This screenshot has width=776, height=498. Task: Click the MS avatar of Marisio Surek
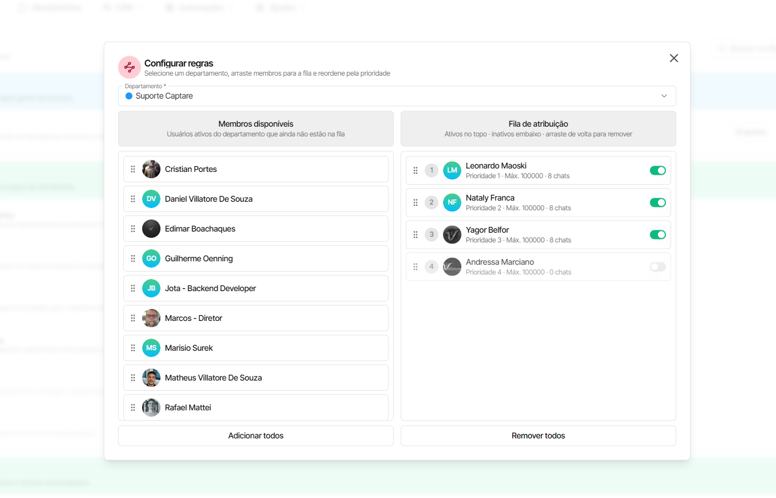click(x=151, y=348)
